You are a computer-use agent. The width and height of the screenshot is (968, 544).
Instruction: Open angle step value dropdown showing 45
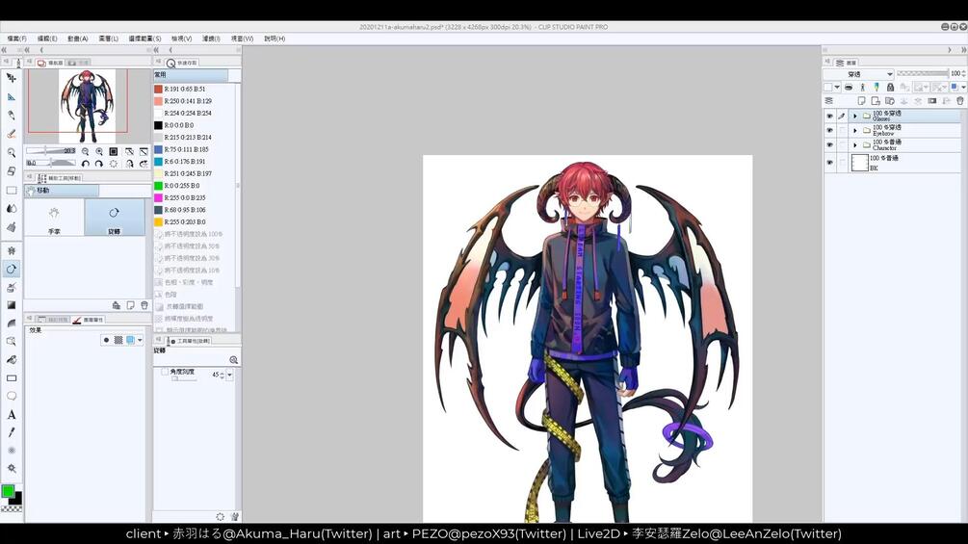click(229, 375)
